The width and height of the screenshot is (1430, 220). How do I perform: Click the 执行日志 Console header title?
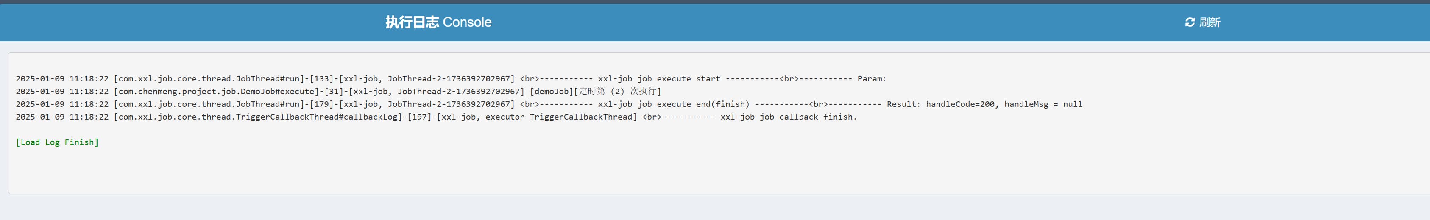(x=438, y=22)
